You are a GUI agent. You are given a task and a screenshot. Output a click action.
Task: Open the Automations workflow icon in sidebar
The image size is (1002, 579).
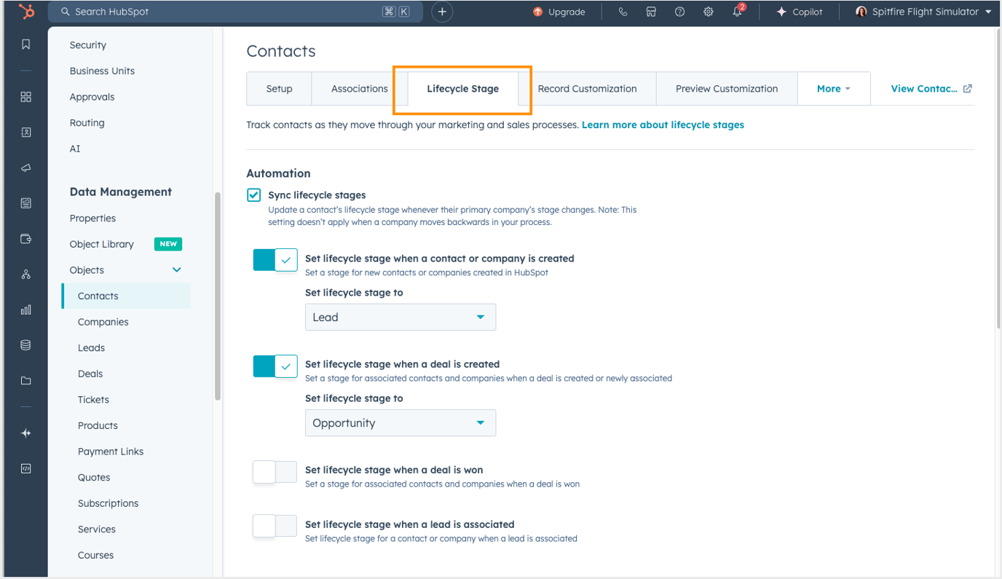(26, 275)
